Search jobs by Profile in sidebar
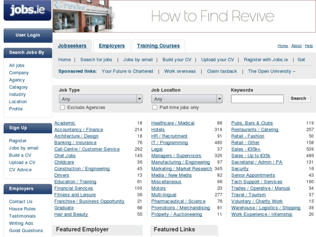The image size is (316, 237). (16, 109)
